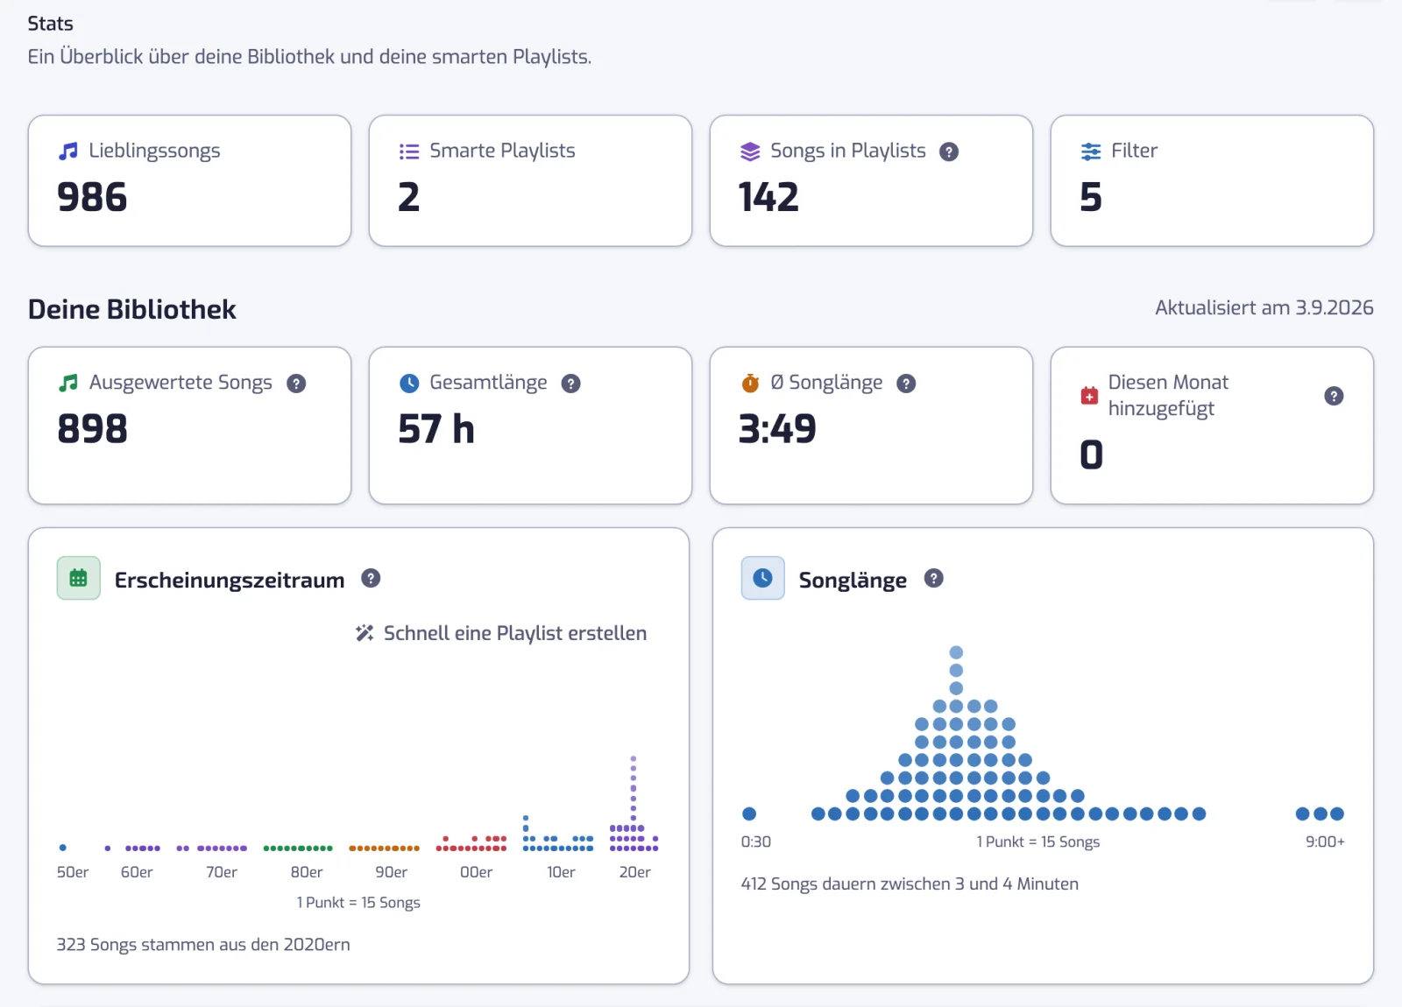Open help for Songs in Playlists
This screenshot has height=1007, width=1402.
pyautogui.click(x=949, y=152)
